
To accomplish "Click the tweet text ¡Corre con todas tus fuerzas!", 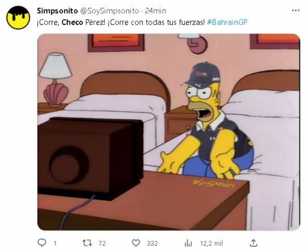I will [156, 22].
